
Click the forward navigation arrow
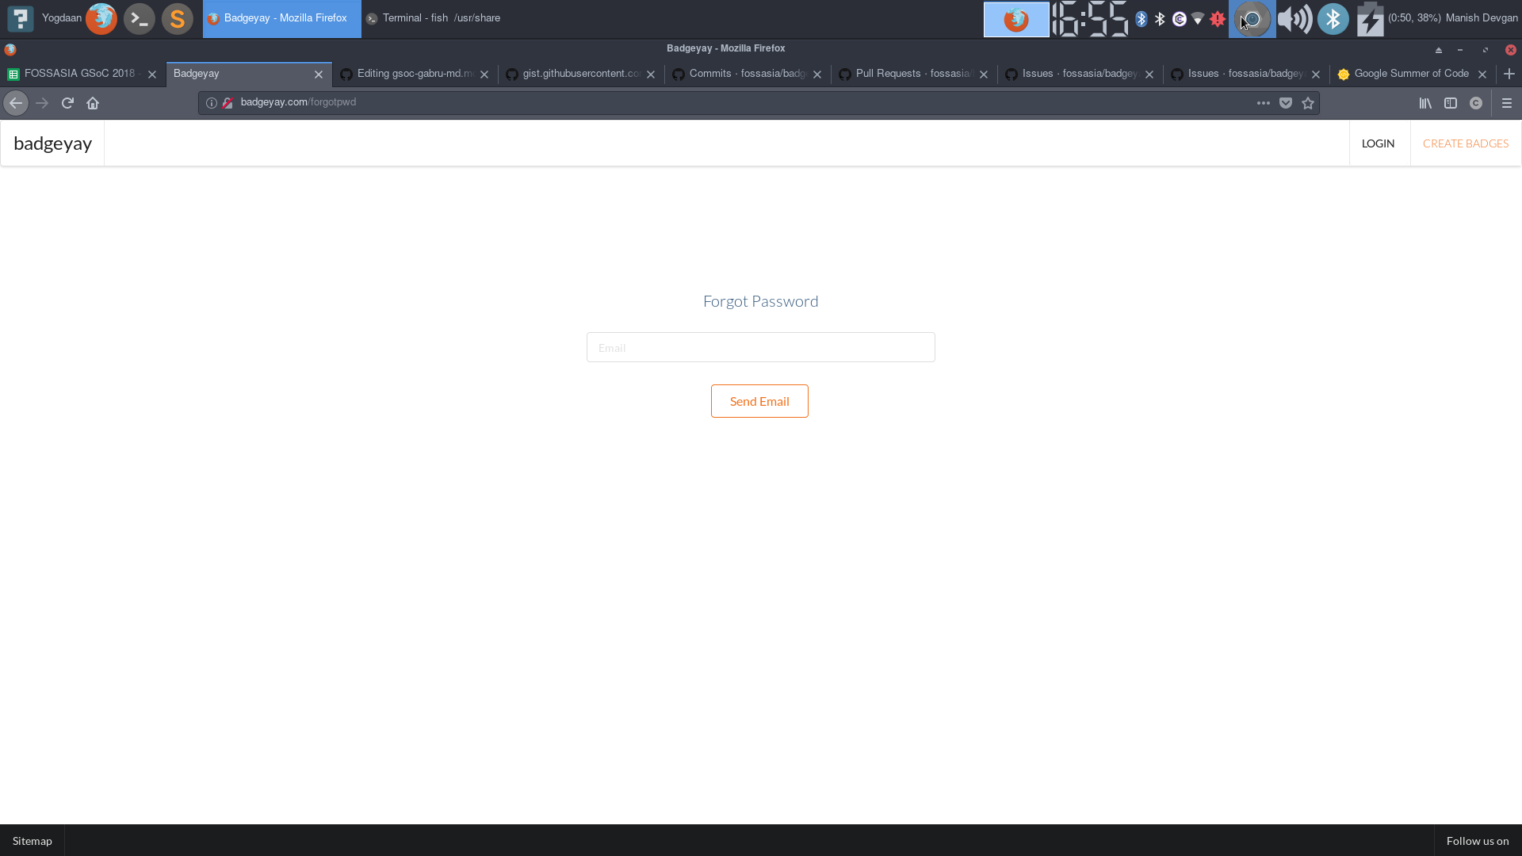[42, 103]
